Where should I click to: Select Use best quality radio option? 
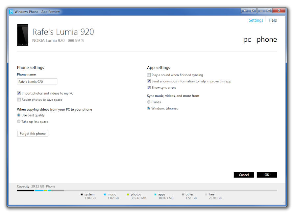[19, 115]
